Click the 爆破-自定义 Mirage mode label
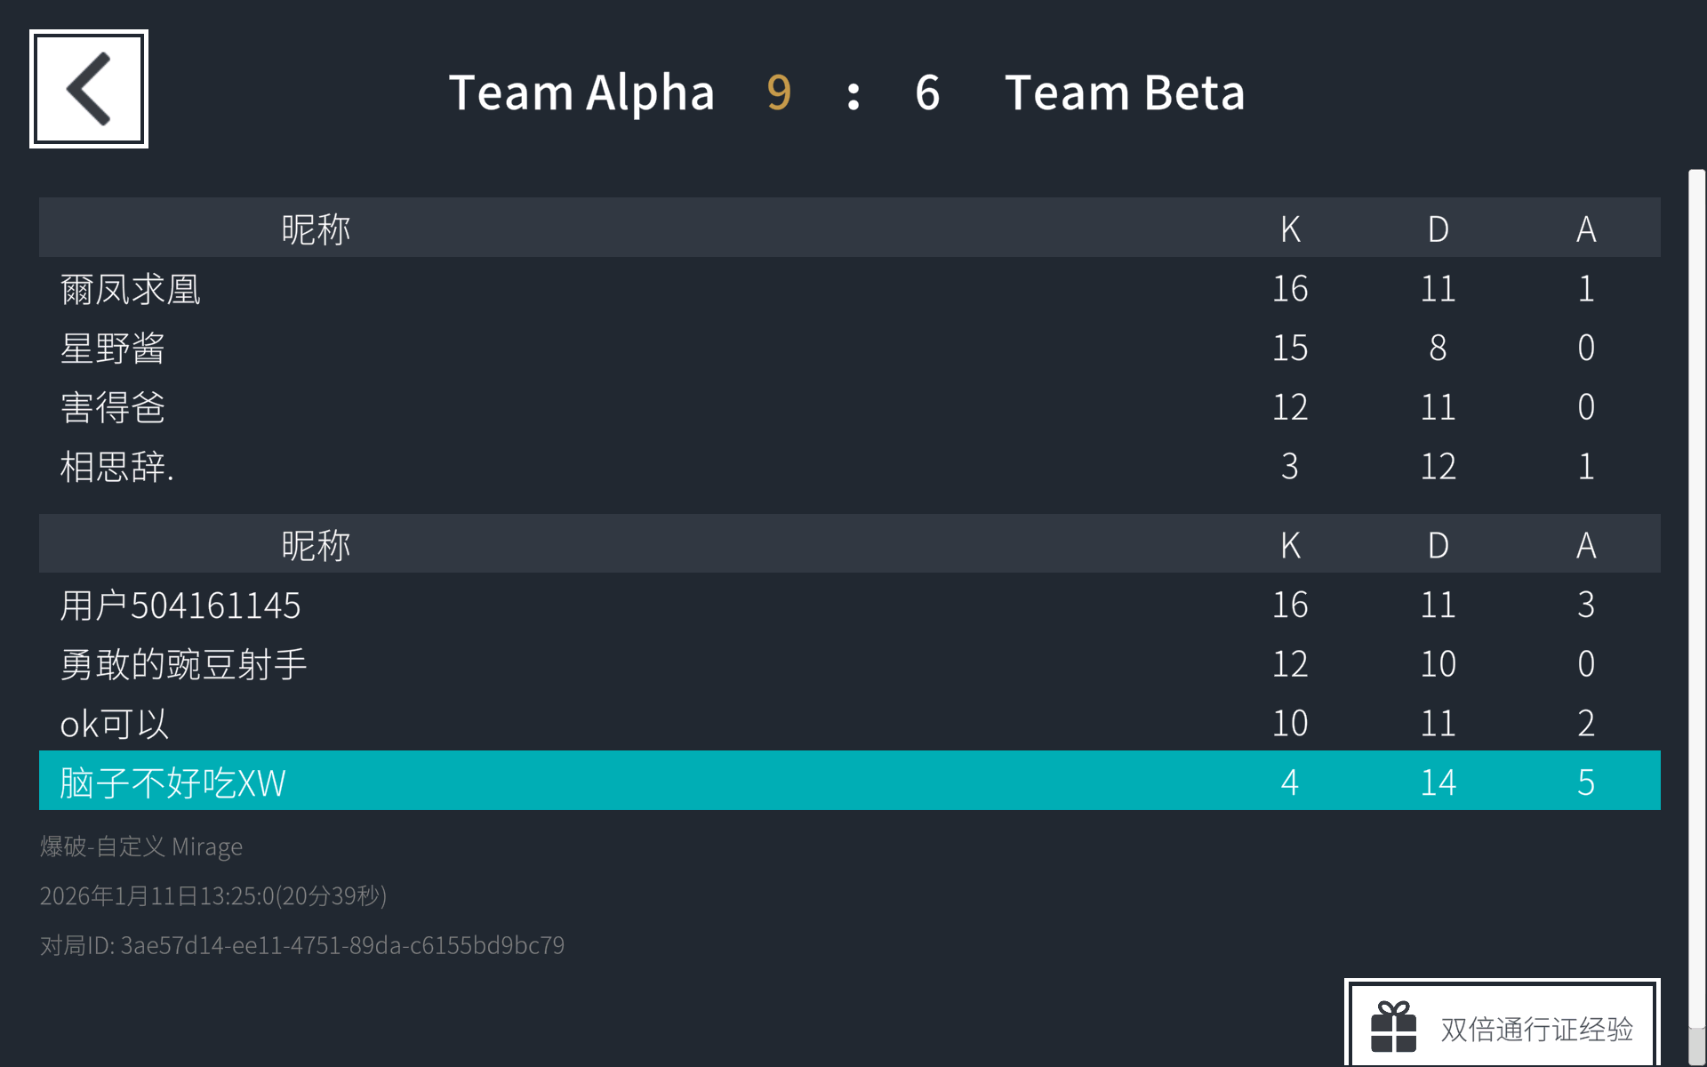This screenshot has height=1067, width=1707. pos(141,846)
